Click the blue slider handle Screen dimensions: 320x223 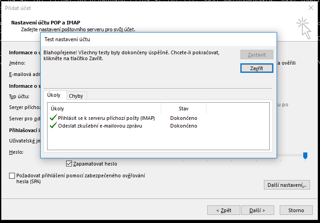(x=305, y=156)
